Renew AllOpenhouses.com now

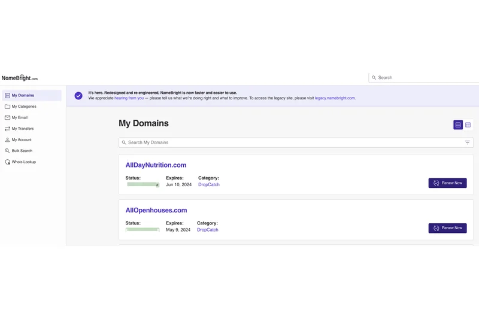pyautogui.click(x=447, y=228)
